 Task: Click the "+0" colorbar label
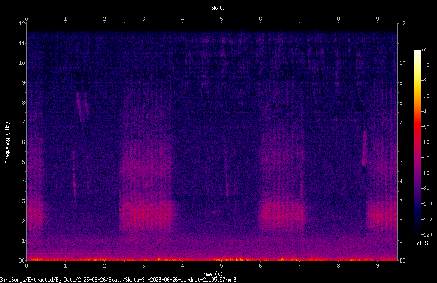(424, 50)
